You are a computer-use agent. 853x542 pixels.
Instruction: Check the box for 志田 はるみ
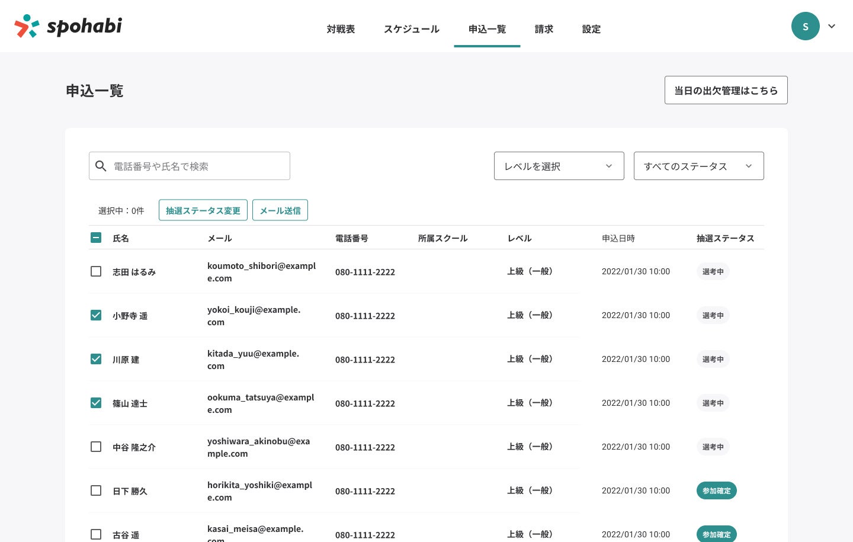point(96,271)
